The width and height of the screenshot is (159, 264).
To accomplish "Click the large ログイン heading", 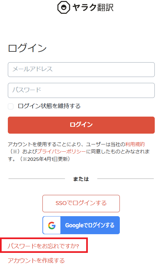I will tap(27, 48).
